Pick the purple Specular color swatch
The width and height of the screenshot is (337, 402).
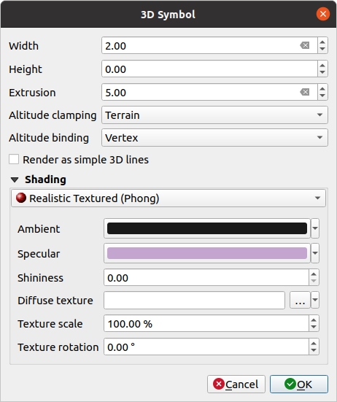pyautogui.click(x=207, y=253)
